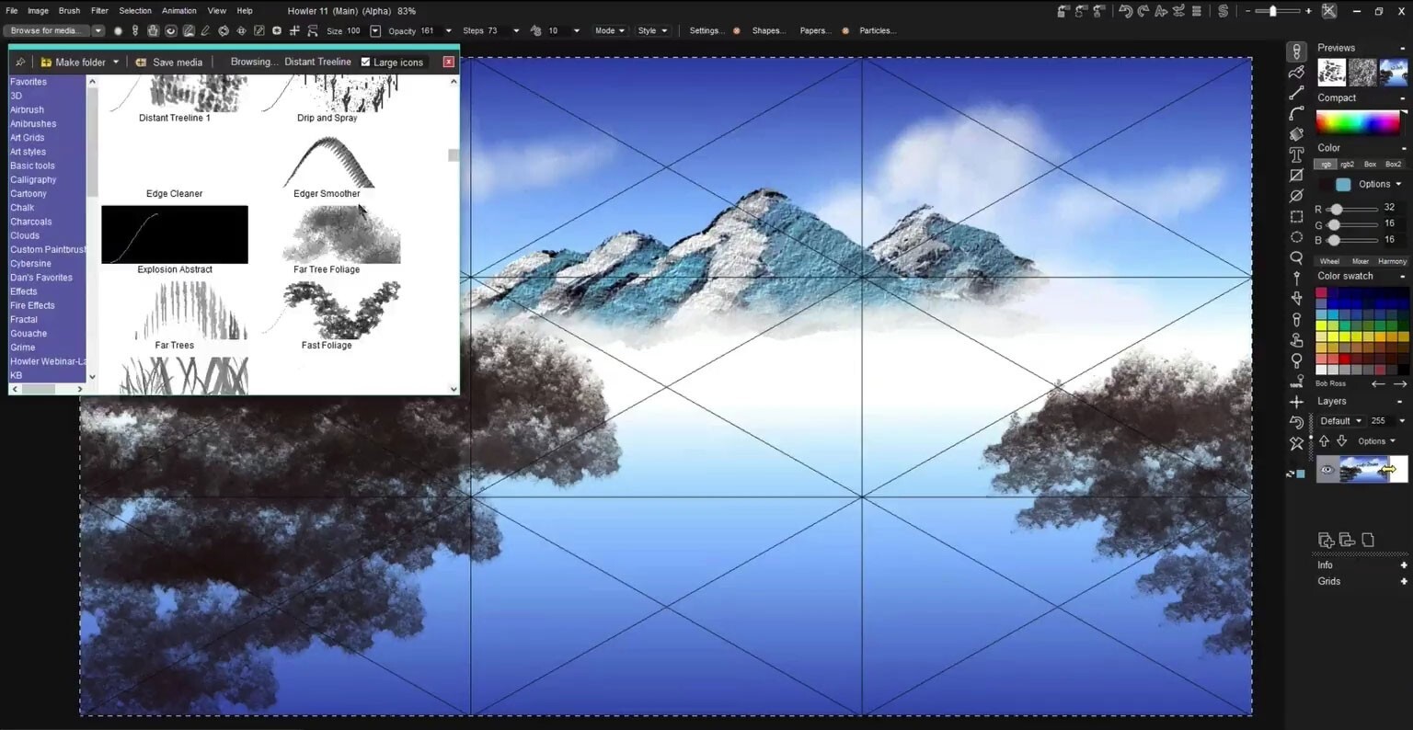Viewport: 1413px width, 730px height.
Task: Toggle the Large icons checkbox
Action: click(365, 63)
